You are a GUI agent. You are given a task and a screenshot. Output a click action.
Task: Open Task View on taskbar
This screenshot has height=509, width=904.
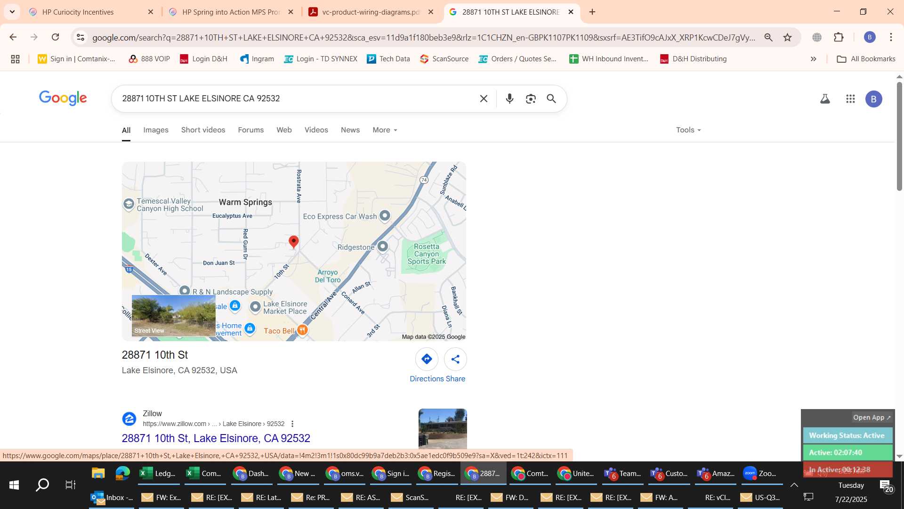70,484
